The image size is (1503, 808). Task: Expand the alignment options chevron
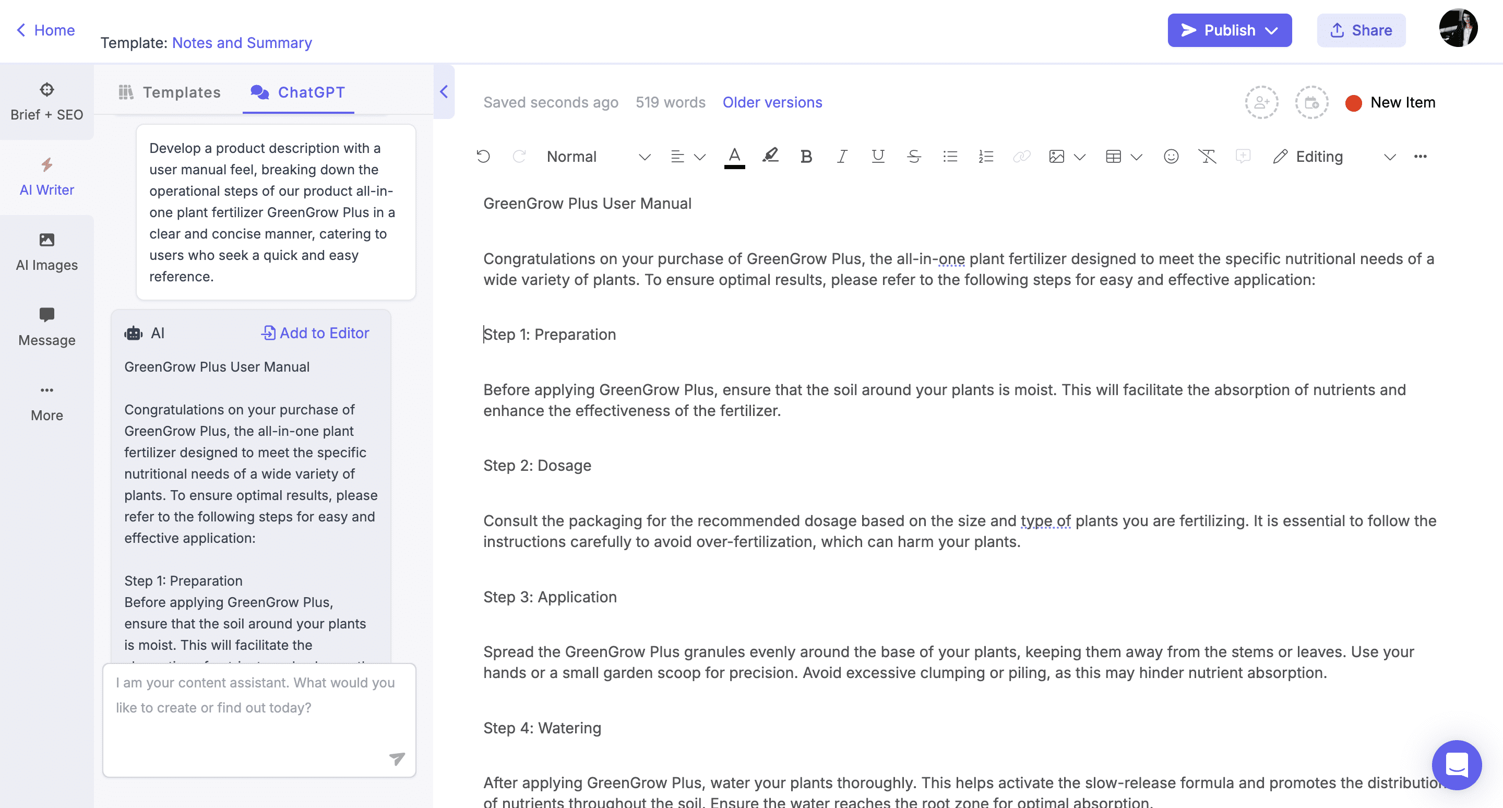(699, 157)
